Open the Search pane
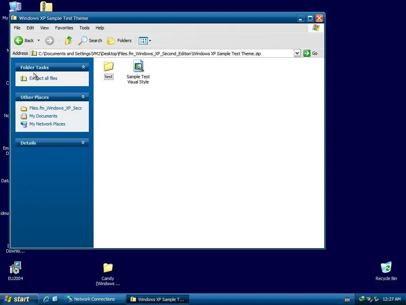Image resolution: width=406 pixels, height=305 pixels. 90,41
